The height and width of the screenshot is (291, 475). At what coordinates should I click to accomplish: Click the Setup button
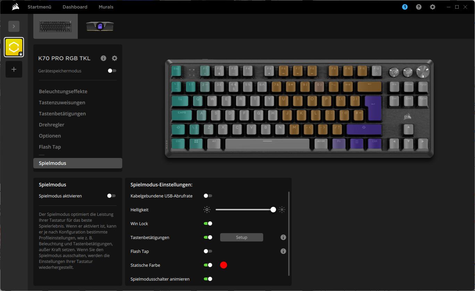[x=242, y=237]
